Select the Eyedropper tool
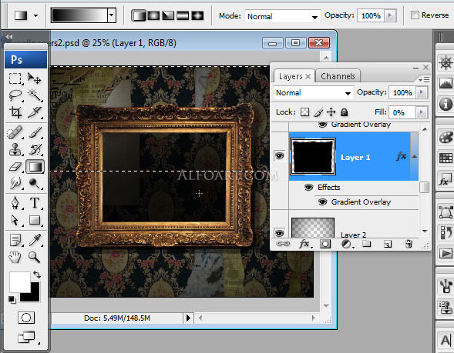 (x=35, y=239)
